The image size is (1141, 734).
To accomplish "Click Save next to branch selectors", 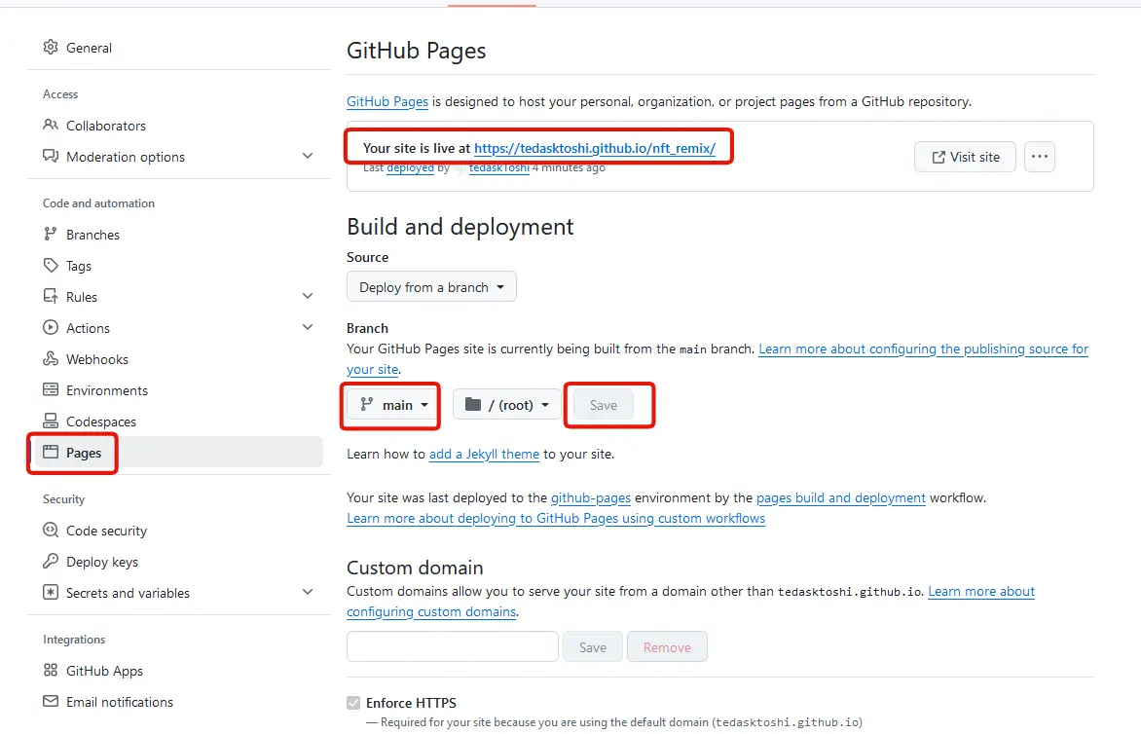I will coord(604,404).
